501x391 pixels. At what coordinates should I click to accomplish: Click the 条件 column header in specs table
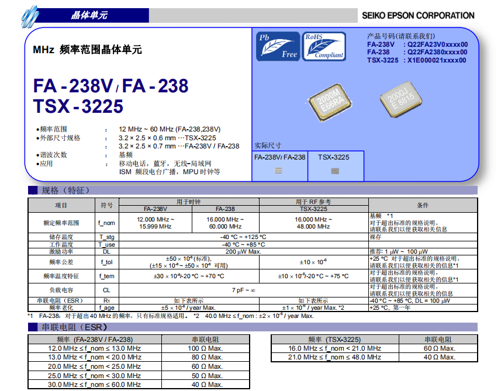(423, 205)
